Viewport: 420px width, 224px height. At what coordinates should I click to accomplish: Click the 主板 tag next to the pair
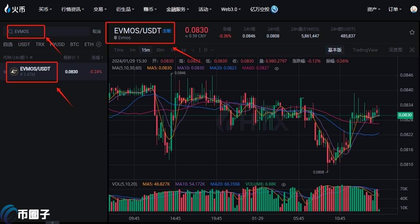click(167, 31)
